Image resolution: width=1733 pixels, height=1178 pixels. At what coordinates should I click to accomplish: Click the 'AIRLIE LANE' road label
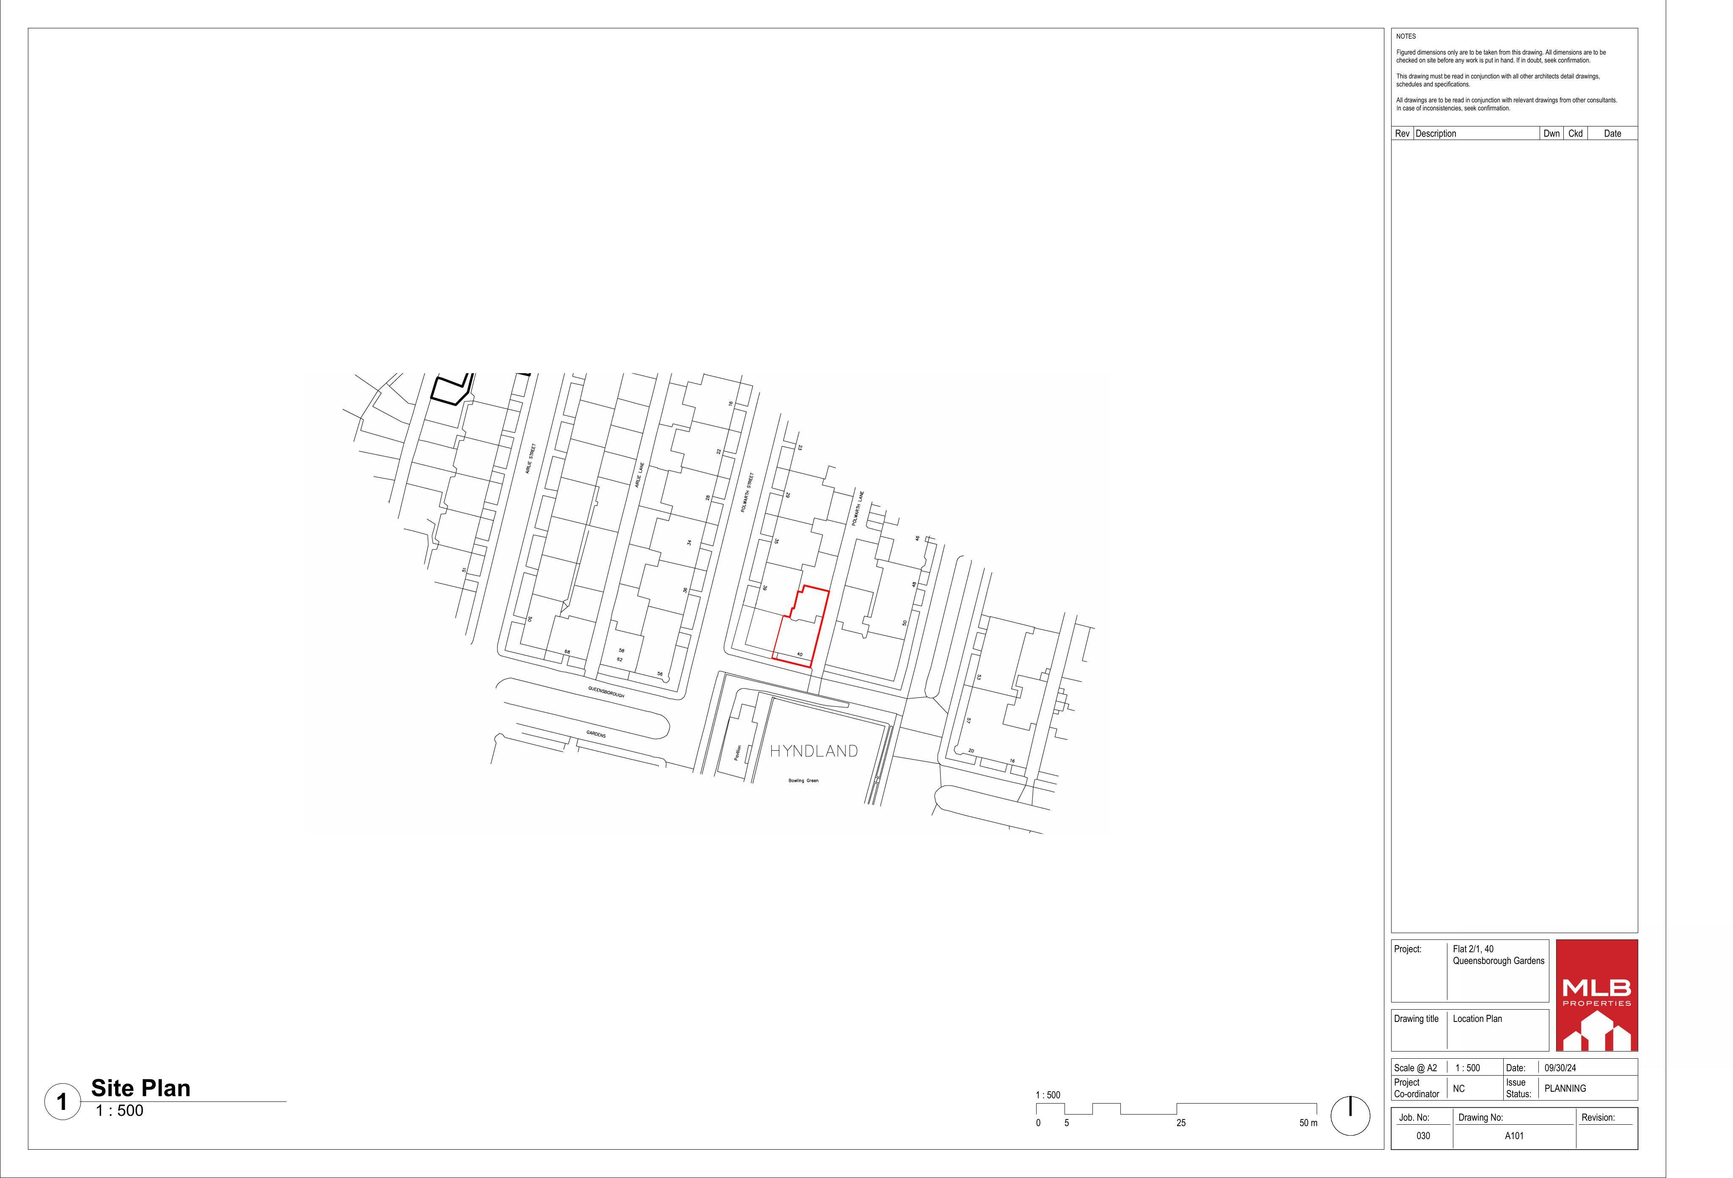click(x=639, y=475)
